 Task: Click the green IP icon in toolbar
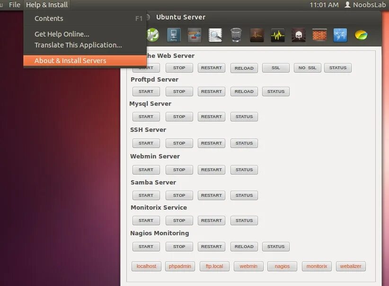click(x=153, y=35)
